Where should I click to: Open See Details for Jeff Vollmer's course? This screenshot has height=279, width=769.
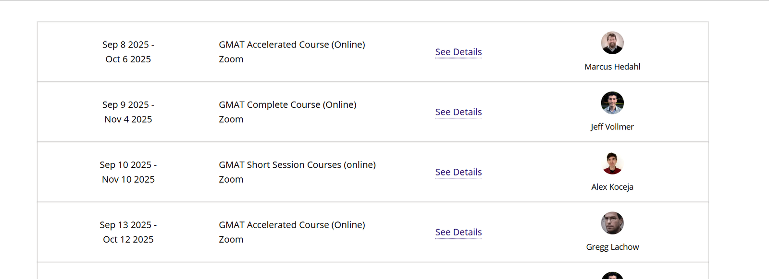458,112
